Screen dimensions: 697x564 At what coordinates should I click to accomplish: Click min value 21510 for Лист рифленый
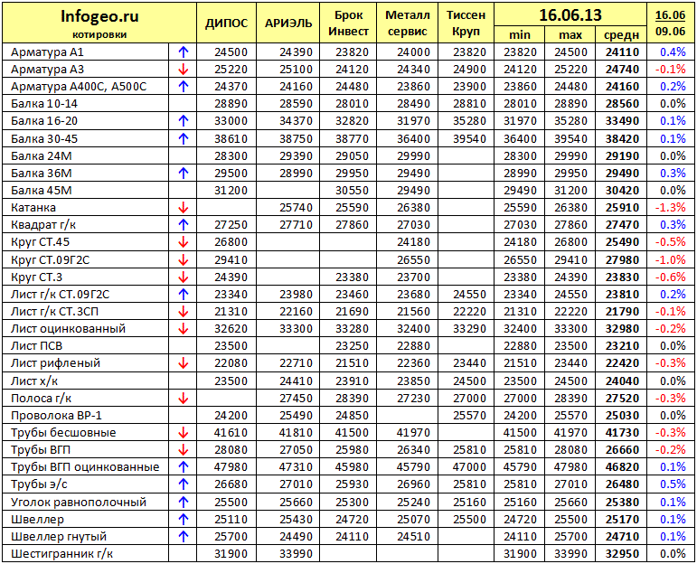pyautogui.click(x=520, y=363)
